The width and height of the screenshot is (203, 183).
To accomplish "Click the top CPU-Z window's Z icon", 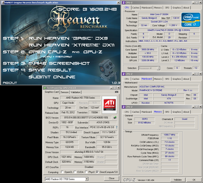I will click(124, 2).
